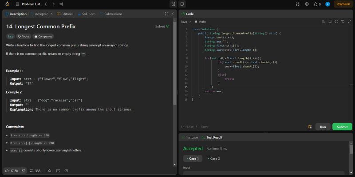The width and height of the screenshot is (355, 177).
Task: Click the curly braces icon
Action: click(336, 21)
